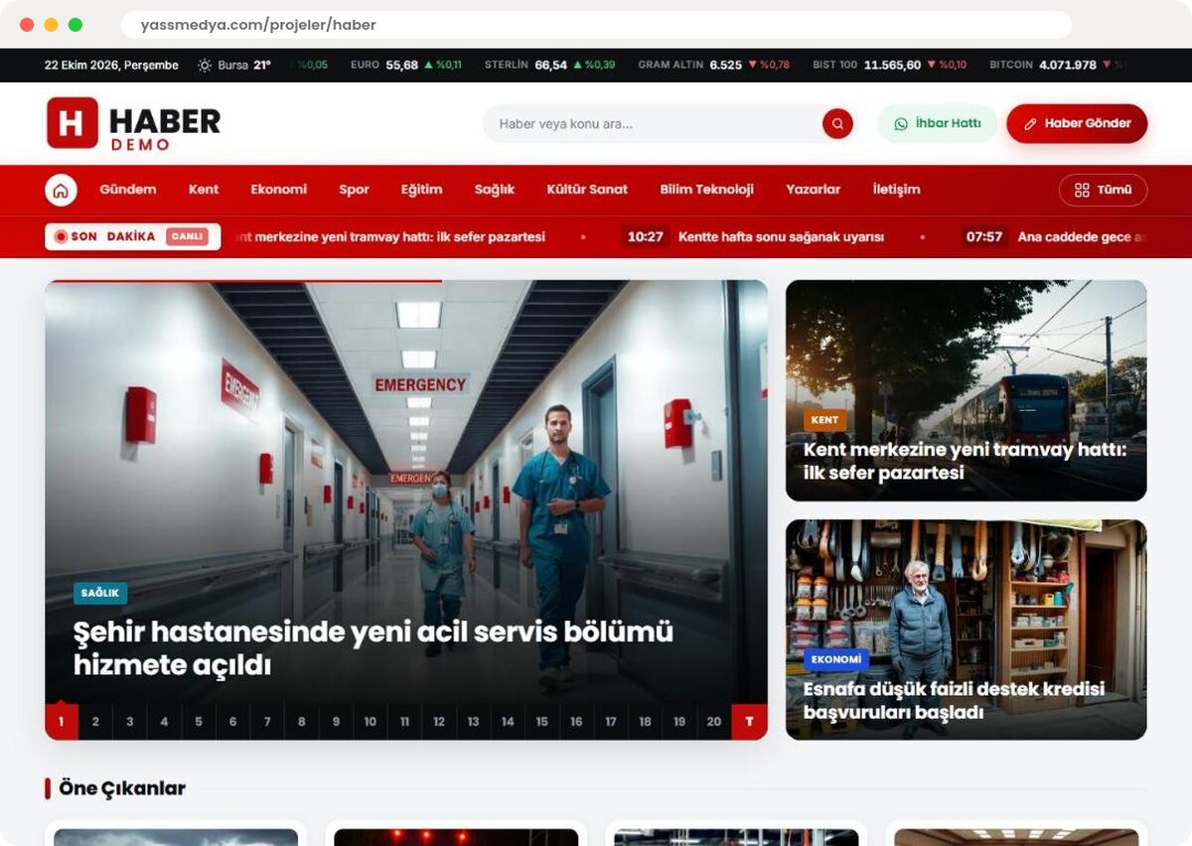Select slide 20 in the slider pagination
The height and width of the screenshot is (846, 1192).
point(713,722)
